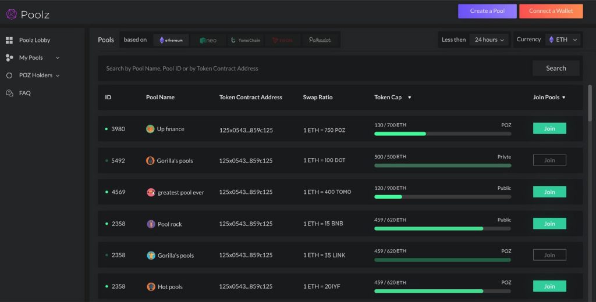Click pool ID 4569
The height and width of the screenshot is (302, 596).
coord(119,192)
